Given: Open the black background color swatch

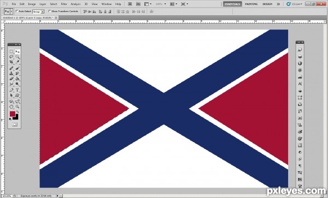Looking at the screenshot, I should click(16, 118).
